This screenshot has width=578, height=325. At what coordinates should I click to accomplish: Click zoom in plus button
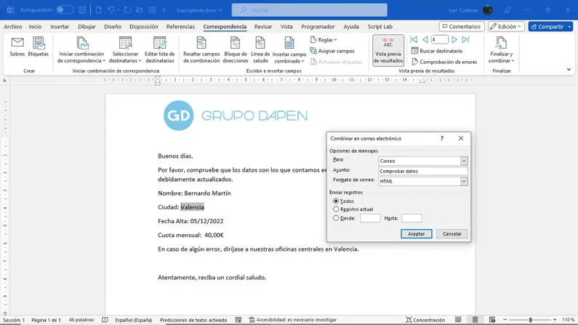[555, 320]
